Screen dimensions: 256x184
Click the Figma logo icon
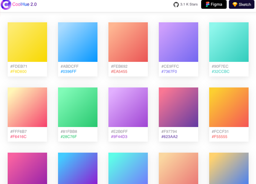pyautogui.click(x=208, y=4)
